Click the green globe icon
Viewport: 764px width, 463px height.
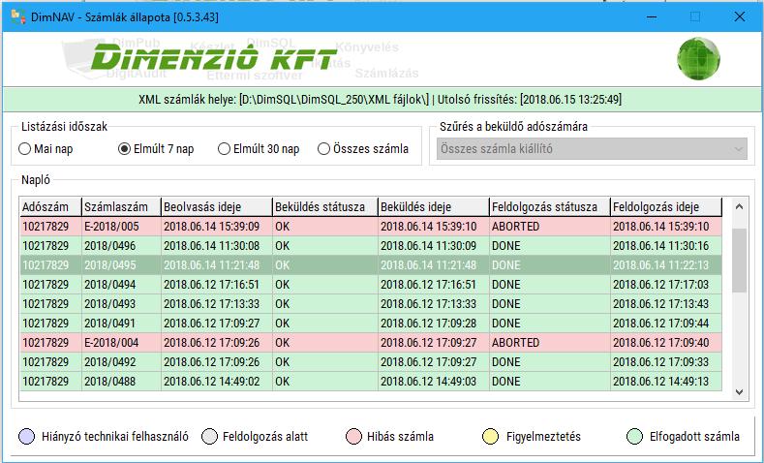pos(698,58)
